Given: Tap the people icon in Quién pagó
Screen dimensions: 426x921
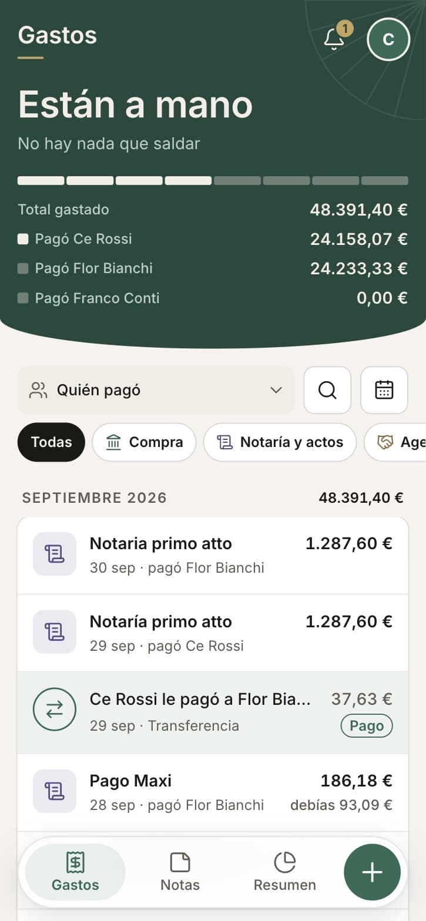Looking at the screenshot, I should coord(38,390).
